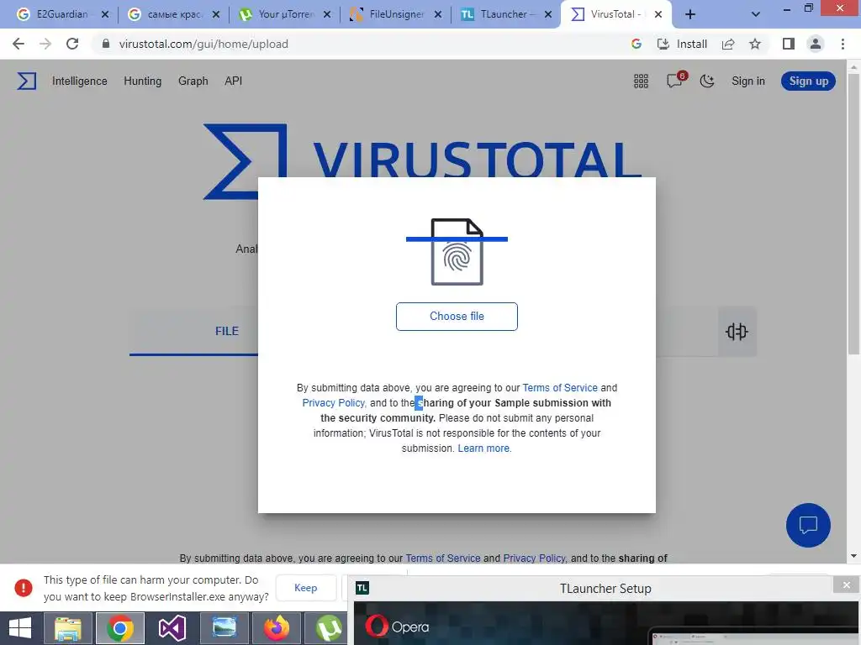
Task: Toggle dark mode moon icon
Action: 706,81
